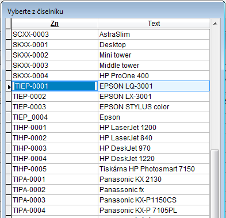Select cell SKXX-0004
226x218 pixels.
[55, 76]
